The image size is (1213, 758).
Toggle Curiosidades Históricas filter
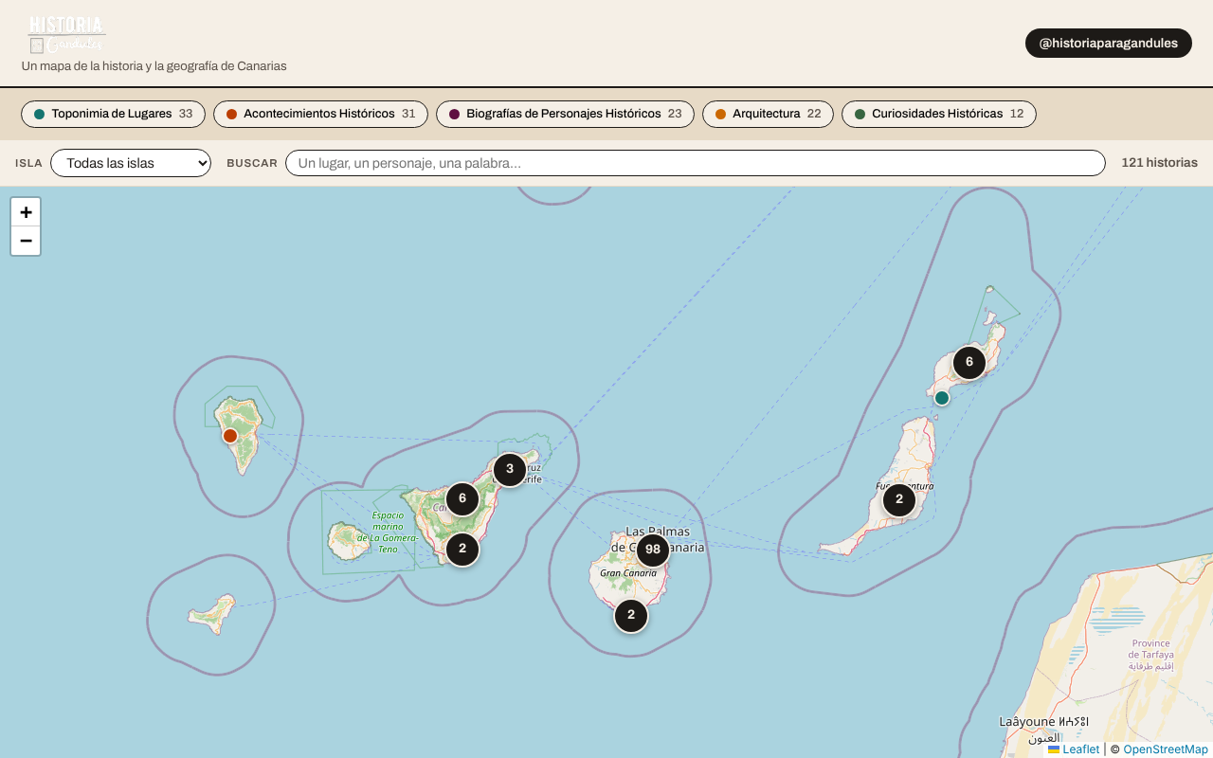939,114
